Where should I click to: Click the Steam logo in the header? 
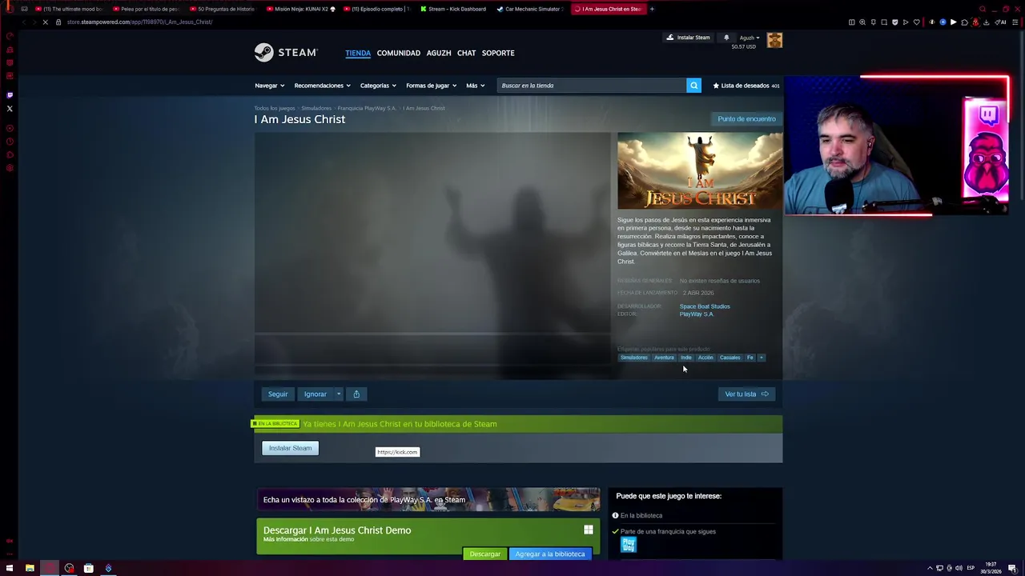click(x=286, y=53)
